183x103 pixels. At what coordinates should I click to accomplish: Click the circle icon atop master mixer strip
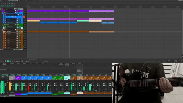click(3, 77)
